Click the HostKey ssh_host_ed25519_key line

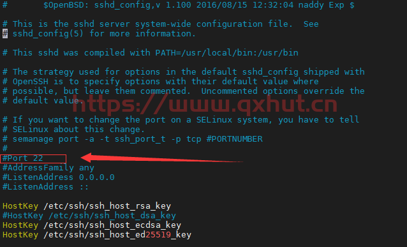point(97,235)
